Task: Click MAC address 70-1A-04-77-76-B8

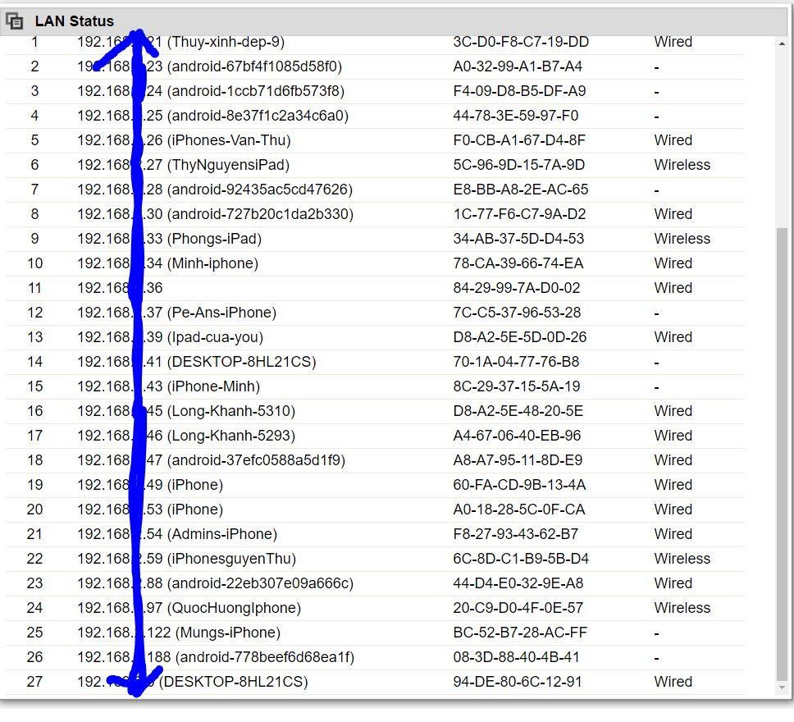Action: (516, 362)
